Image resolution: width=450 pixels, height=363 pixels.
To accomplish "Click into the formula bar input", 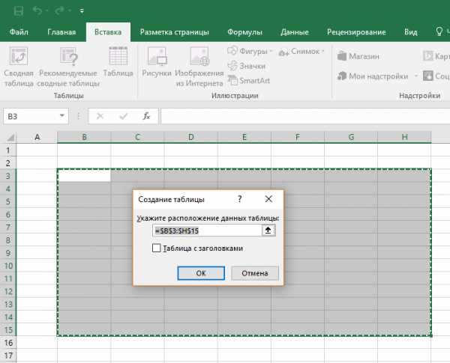I will [305, 116].
